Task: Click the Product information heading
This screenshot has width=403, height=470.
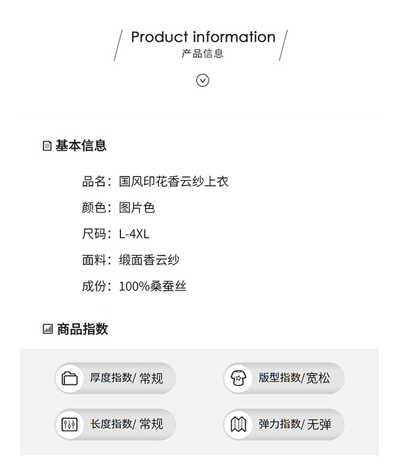Action: (x=203, y=37)
